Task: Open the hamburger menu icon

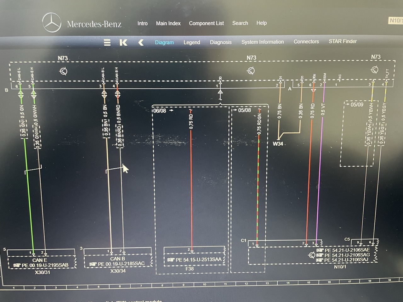Action: [x=107, y=42]
